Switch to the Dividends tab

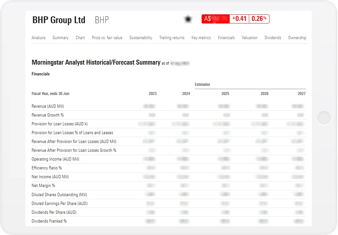click(273, 38)
